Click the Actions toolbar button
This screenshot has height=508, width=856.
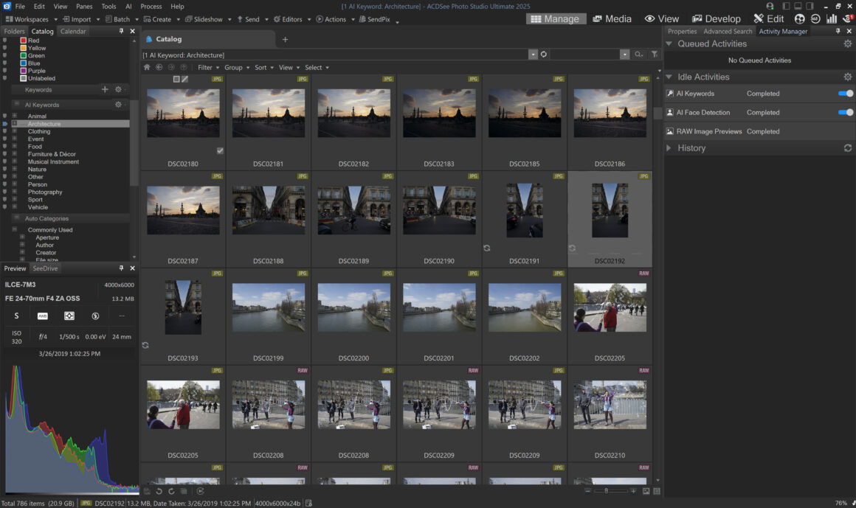(x=331, y=19)
